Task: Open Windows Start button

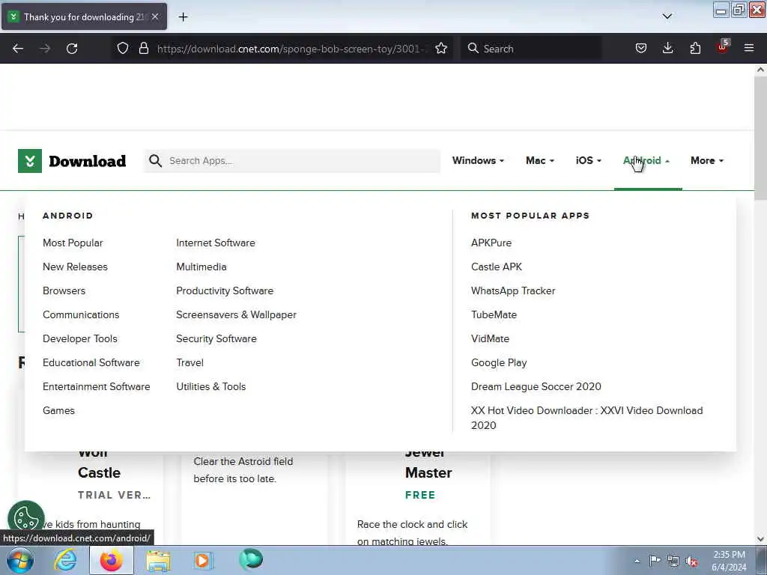Action: [19, 561]
